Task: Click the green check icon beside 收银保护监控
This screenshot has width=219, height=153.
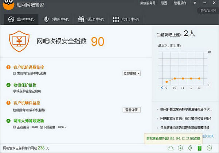Action: click(x=8, y=85)
